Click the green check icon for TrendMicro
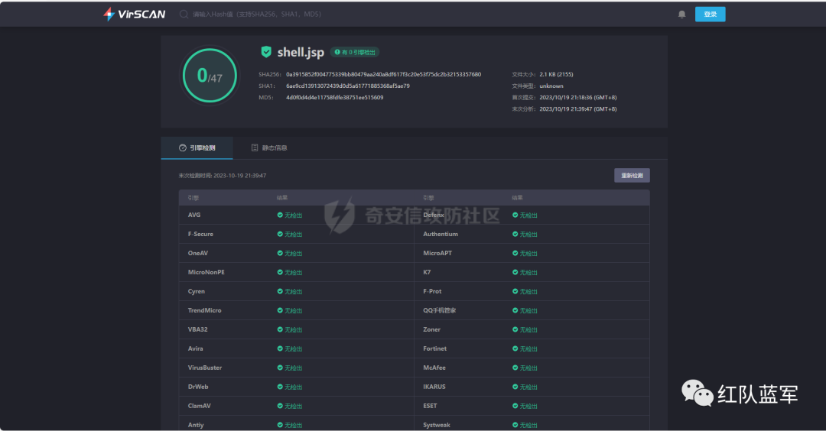 coord(280,310)
